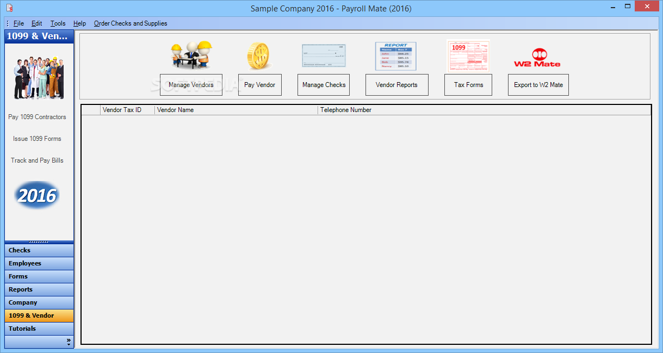Click Track and Pay Bills text
The image size is (663, 353).
click(37, 160)
